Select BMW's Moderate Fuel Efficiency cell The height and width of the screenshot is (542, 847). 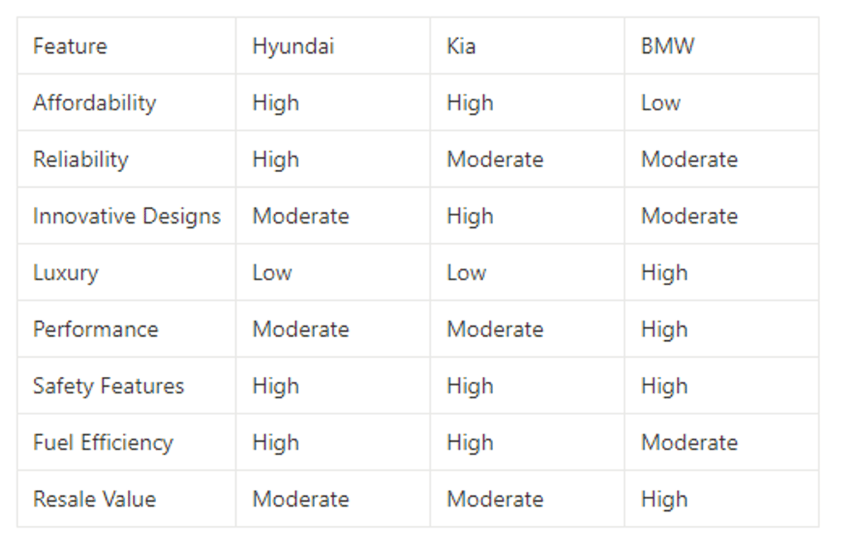(722, 442)
